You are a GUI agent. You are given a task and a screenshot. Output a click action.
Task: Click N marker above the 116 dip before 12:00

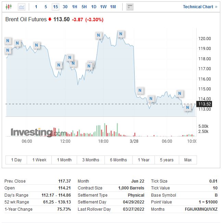(59, 65)
